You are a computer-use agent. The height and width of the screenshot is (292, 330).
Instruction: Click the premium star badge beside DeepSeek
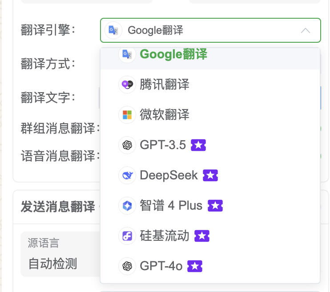tap(210, 175)
